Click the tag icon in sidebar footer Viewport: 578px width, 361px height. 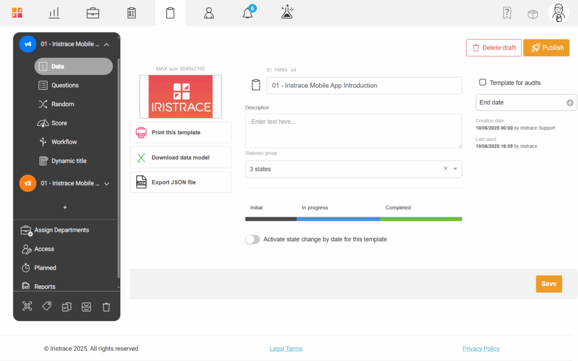(x=47, y=306)
